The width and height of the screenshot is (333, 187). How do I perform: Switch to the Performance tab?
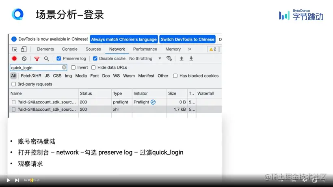[145, 49]
